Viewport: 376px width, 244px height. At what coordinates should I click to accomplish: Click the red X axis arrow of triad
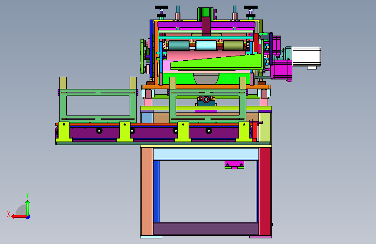click(x=19, y=217)
